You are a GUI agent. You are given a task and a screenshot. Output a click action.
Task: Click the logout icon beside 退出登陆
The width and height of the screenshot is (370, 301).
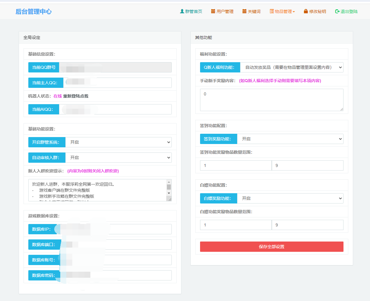pyautogui.click(x=337, y=11)
